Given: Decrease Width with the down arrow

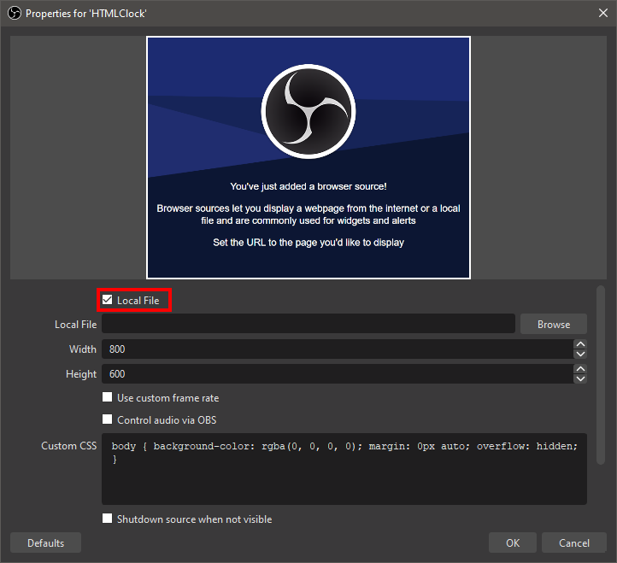Looking at the screenshot, I should click(580, 354).
